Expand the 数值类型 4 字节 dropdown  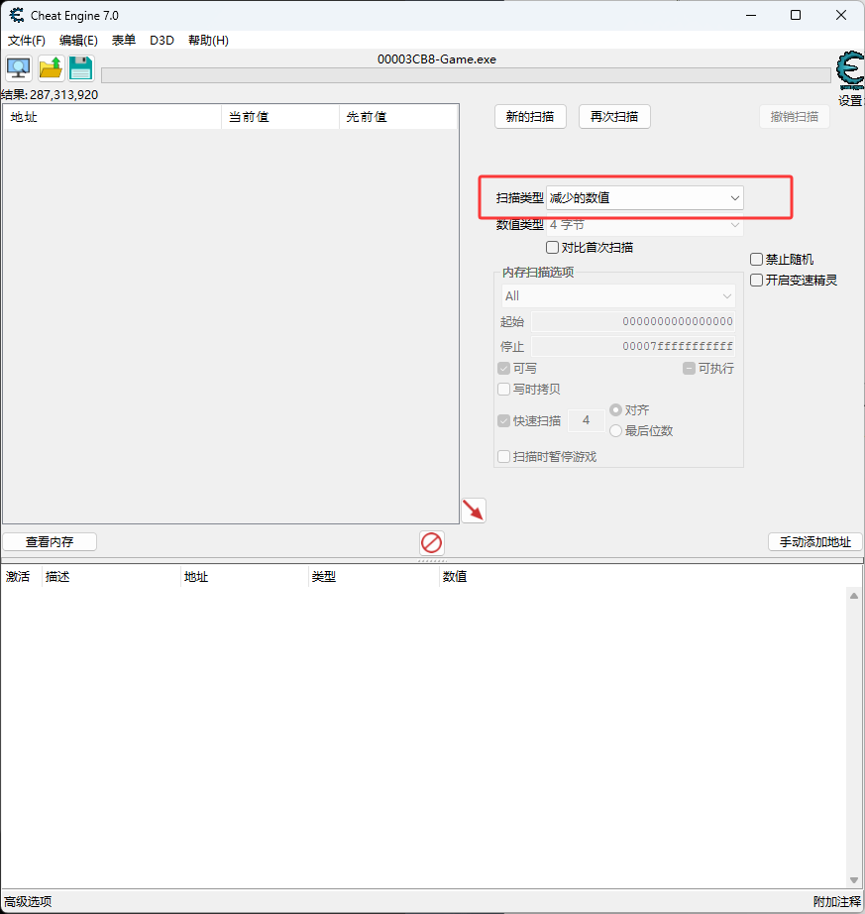pos(645,225)
